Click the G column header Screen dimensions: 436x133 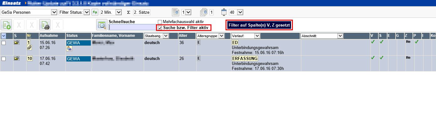(x=397, y=36)
